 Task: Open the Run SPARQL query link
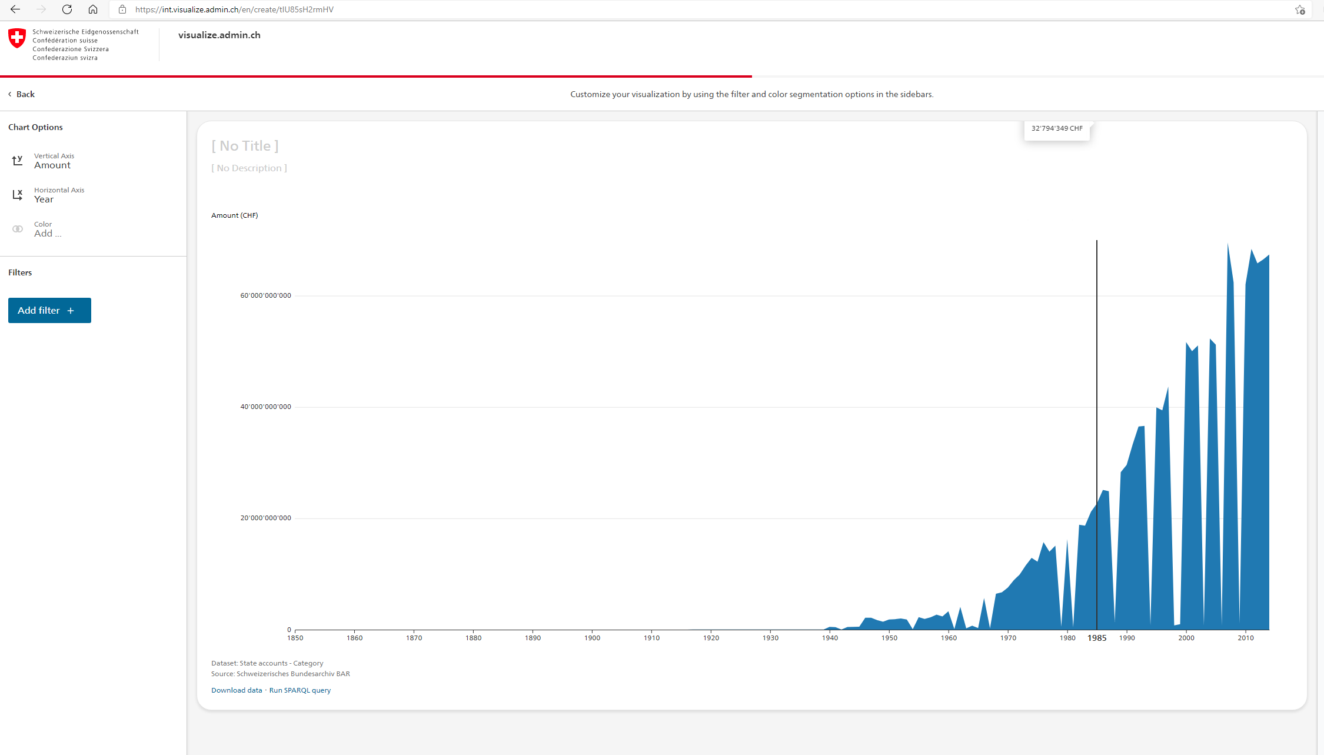tap(300, 690)
